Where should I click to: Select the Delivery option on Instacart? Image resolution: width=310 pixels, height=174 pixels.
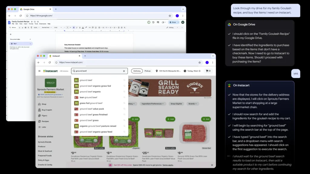(x=137, y=71)
